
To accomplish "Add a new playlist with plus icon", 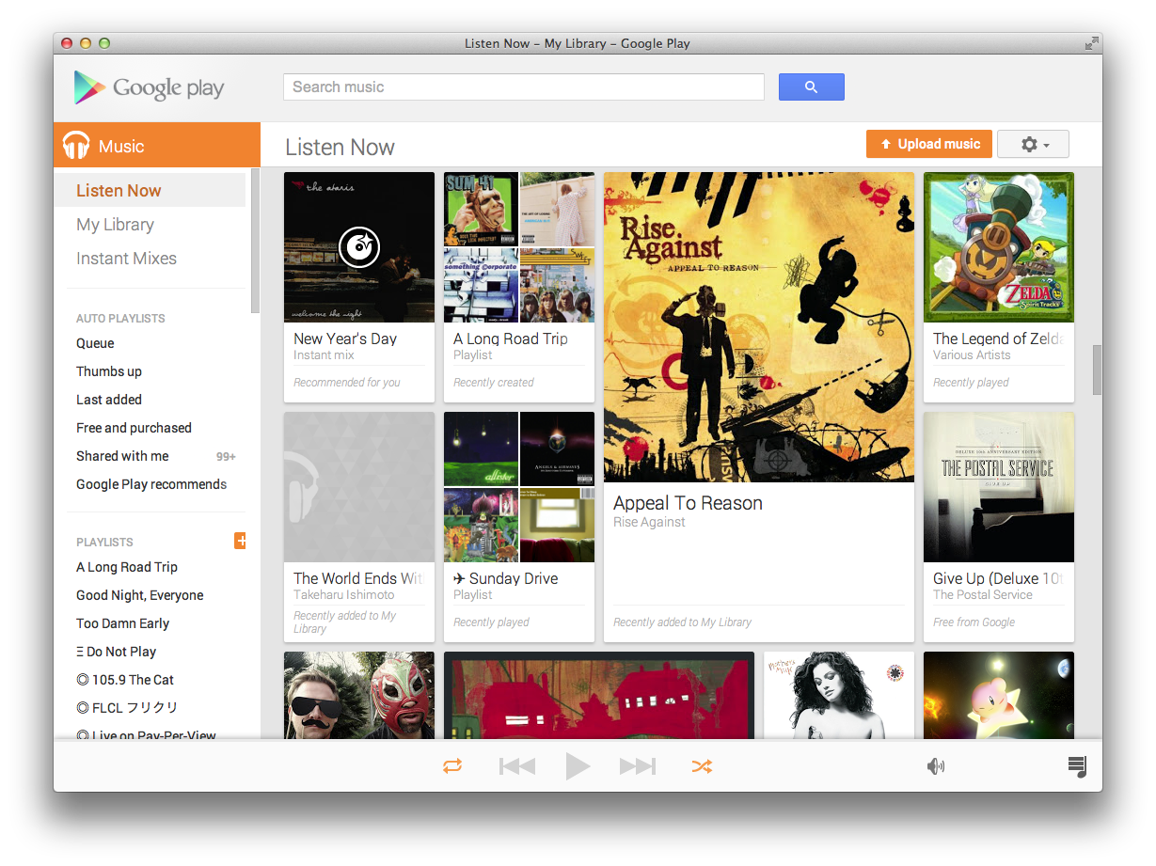I will 240,541.
